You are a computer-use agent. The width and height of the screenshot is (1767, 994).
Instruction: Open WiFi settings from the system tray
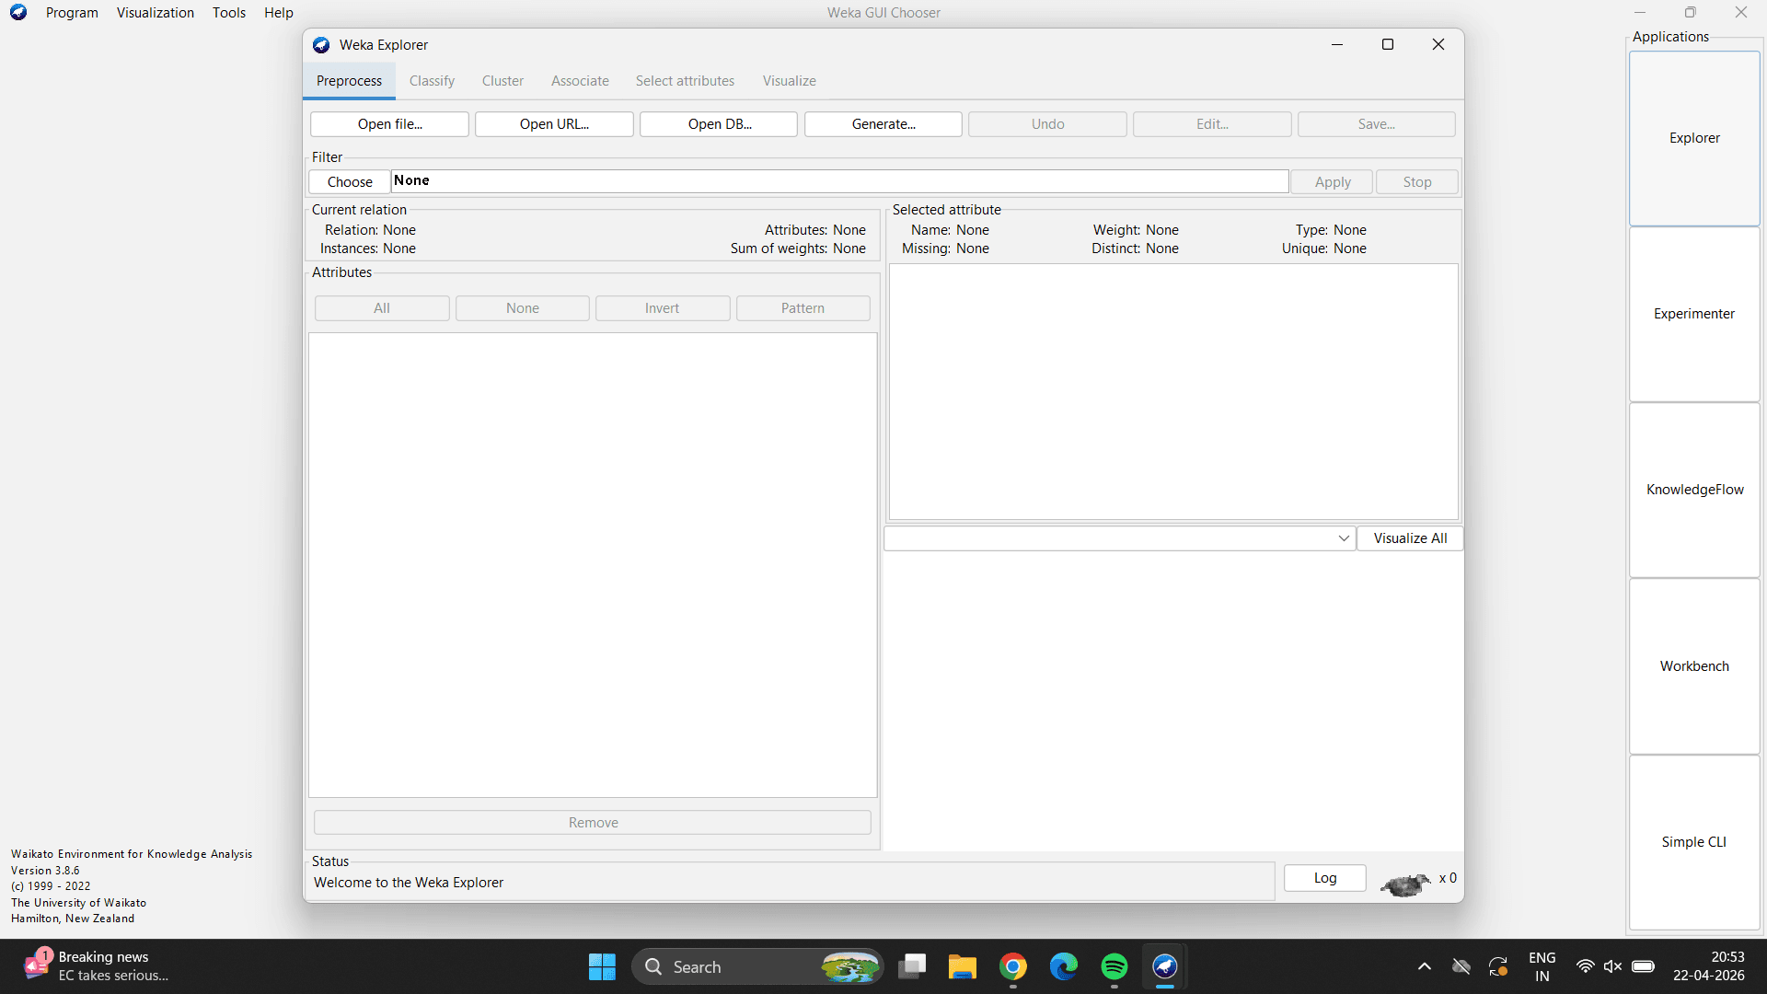tap(1585, 966)
